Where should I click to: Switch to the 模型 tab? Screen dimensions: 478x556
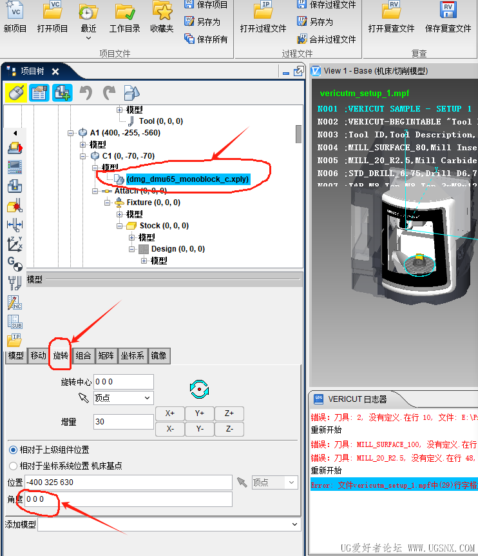[x=16, y=355]
